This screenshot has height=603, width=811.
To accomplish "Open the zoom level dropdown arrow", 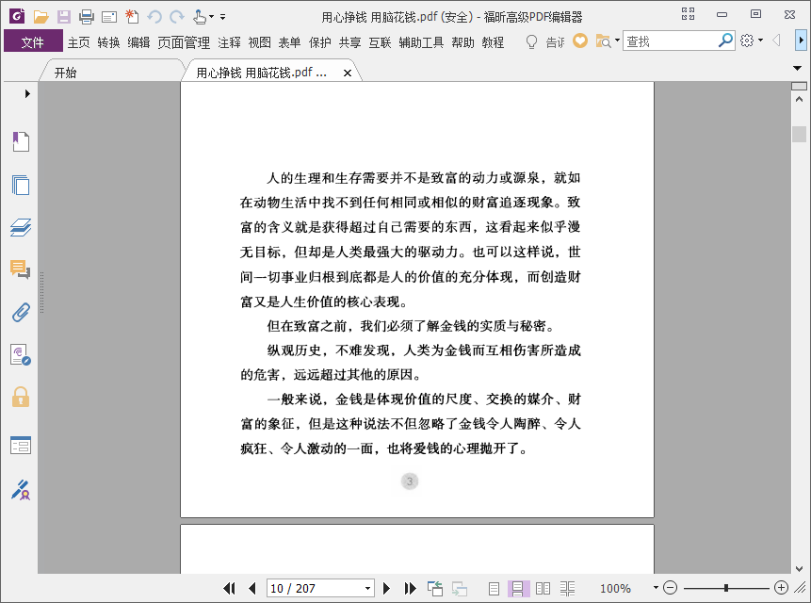I will (x=656, y=588).
